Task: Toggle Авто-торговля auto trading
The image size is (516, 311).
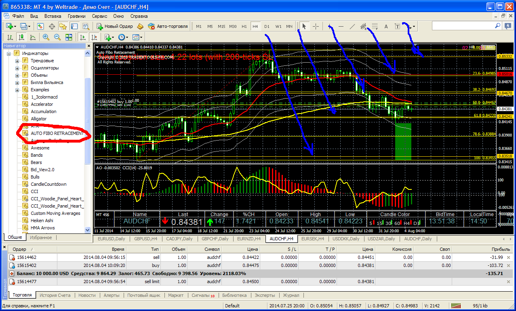Action: pos(168,26)
